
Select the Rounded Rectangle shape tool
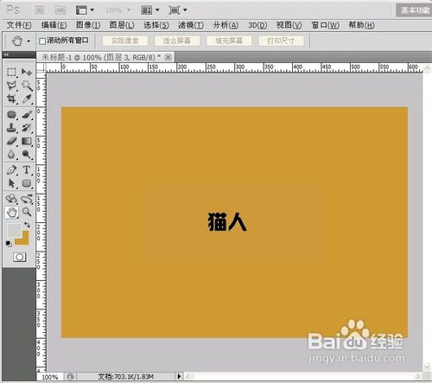[x=27, y=183]
